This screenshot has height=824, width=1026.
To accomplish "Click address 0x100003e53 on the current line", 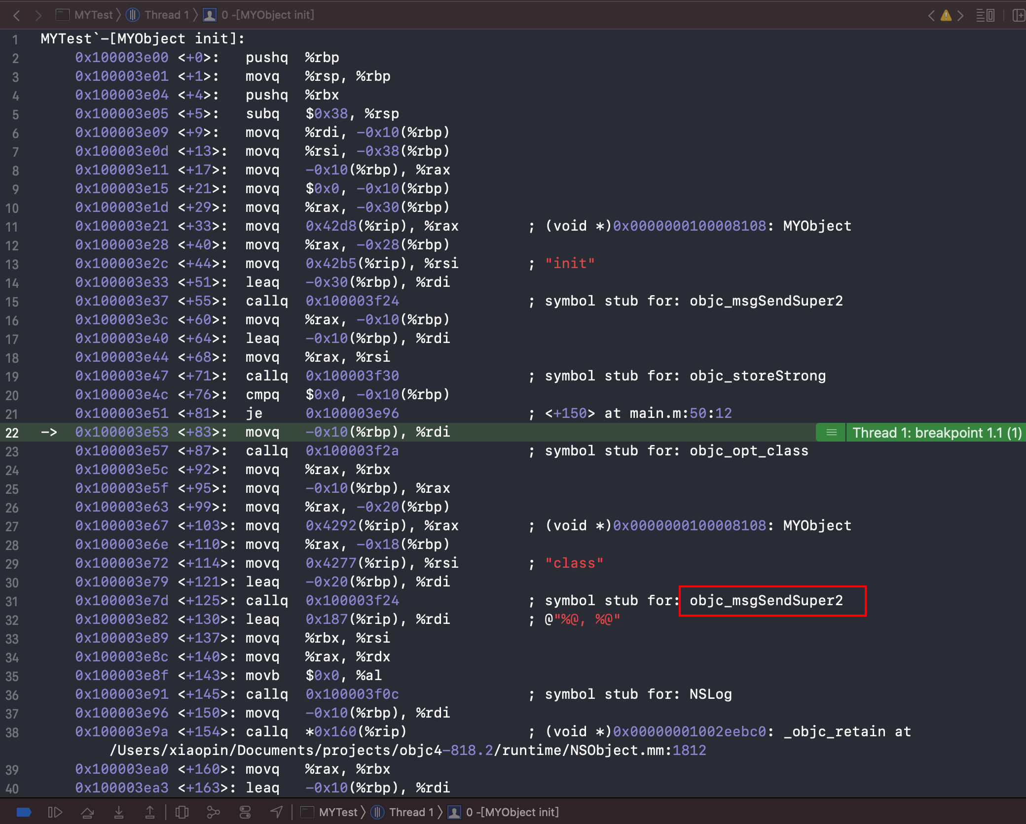I will (122, 432).
